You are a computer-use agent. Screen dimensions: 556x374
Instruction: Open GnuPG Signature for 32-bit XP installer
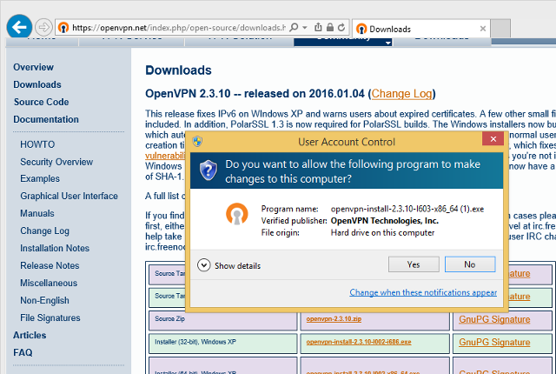tap(494, 342)
